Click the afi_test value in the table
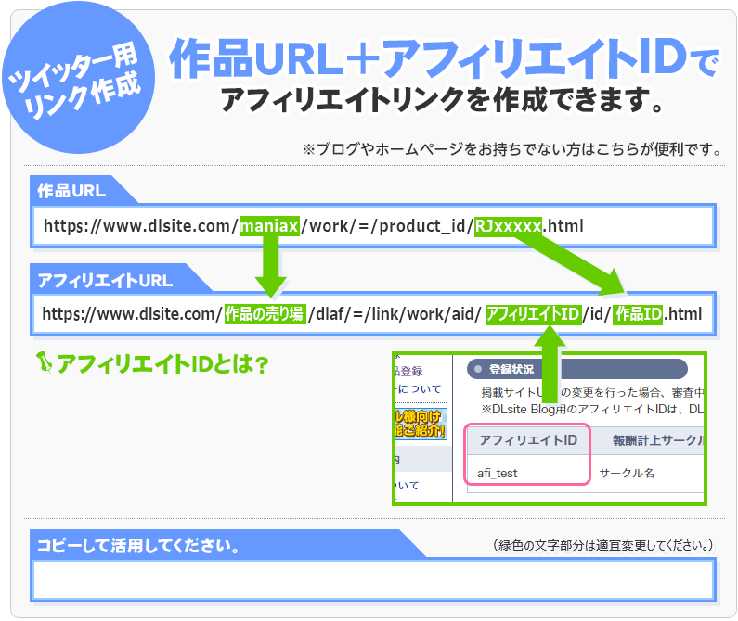This screenshot has width=738, height=621. 498,473
